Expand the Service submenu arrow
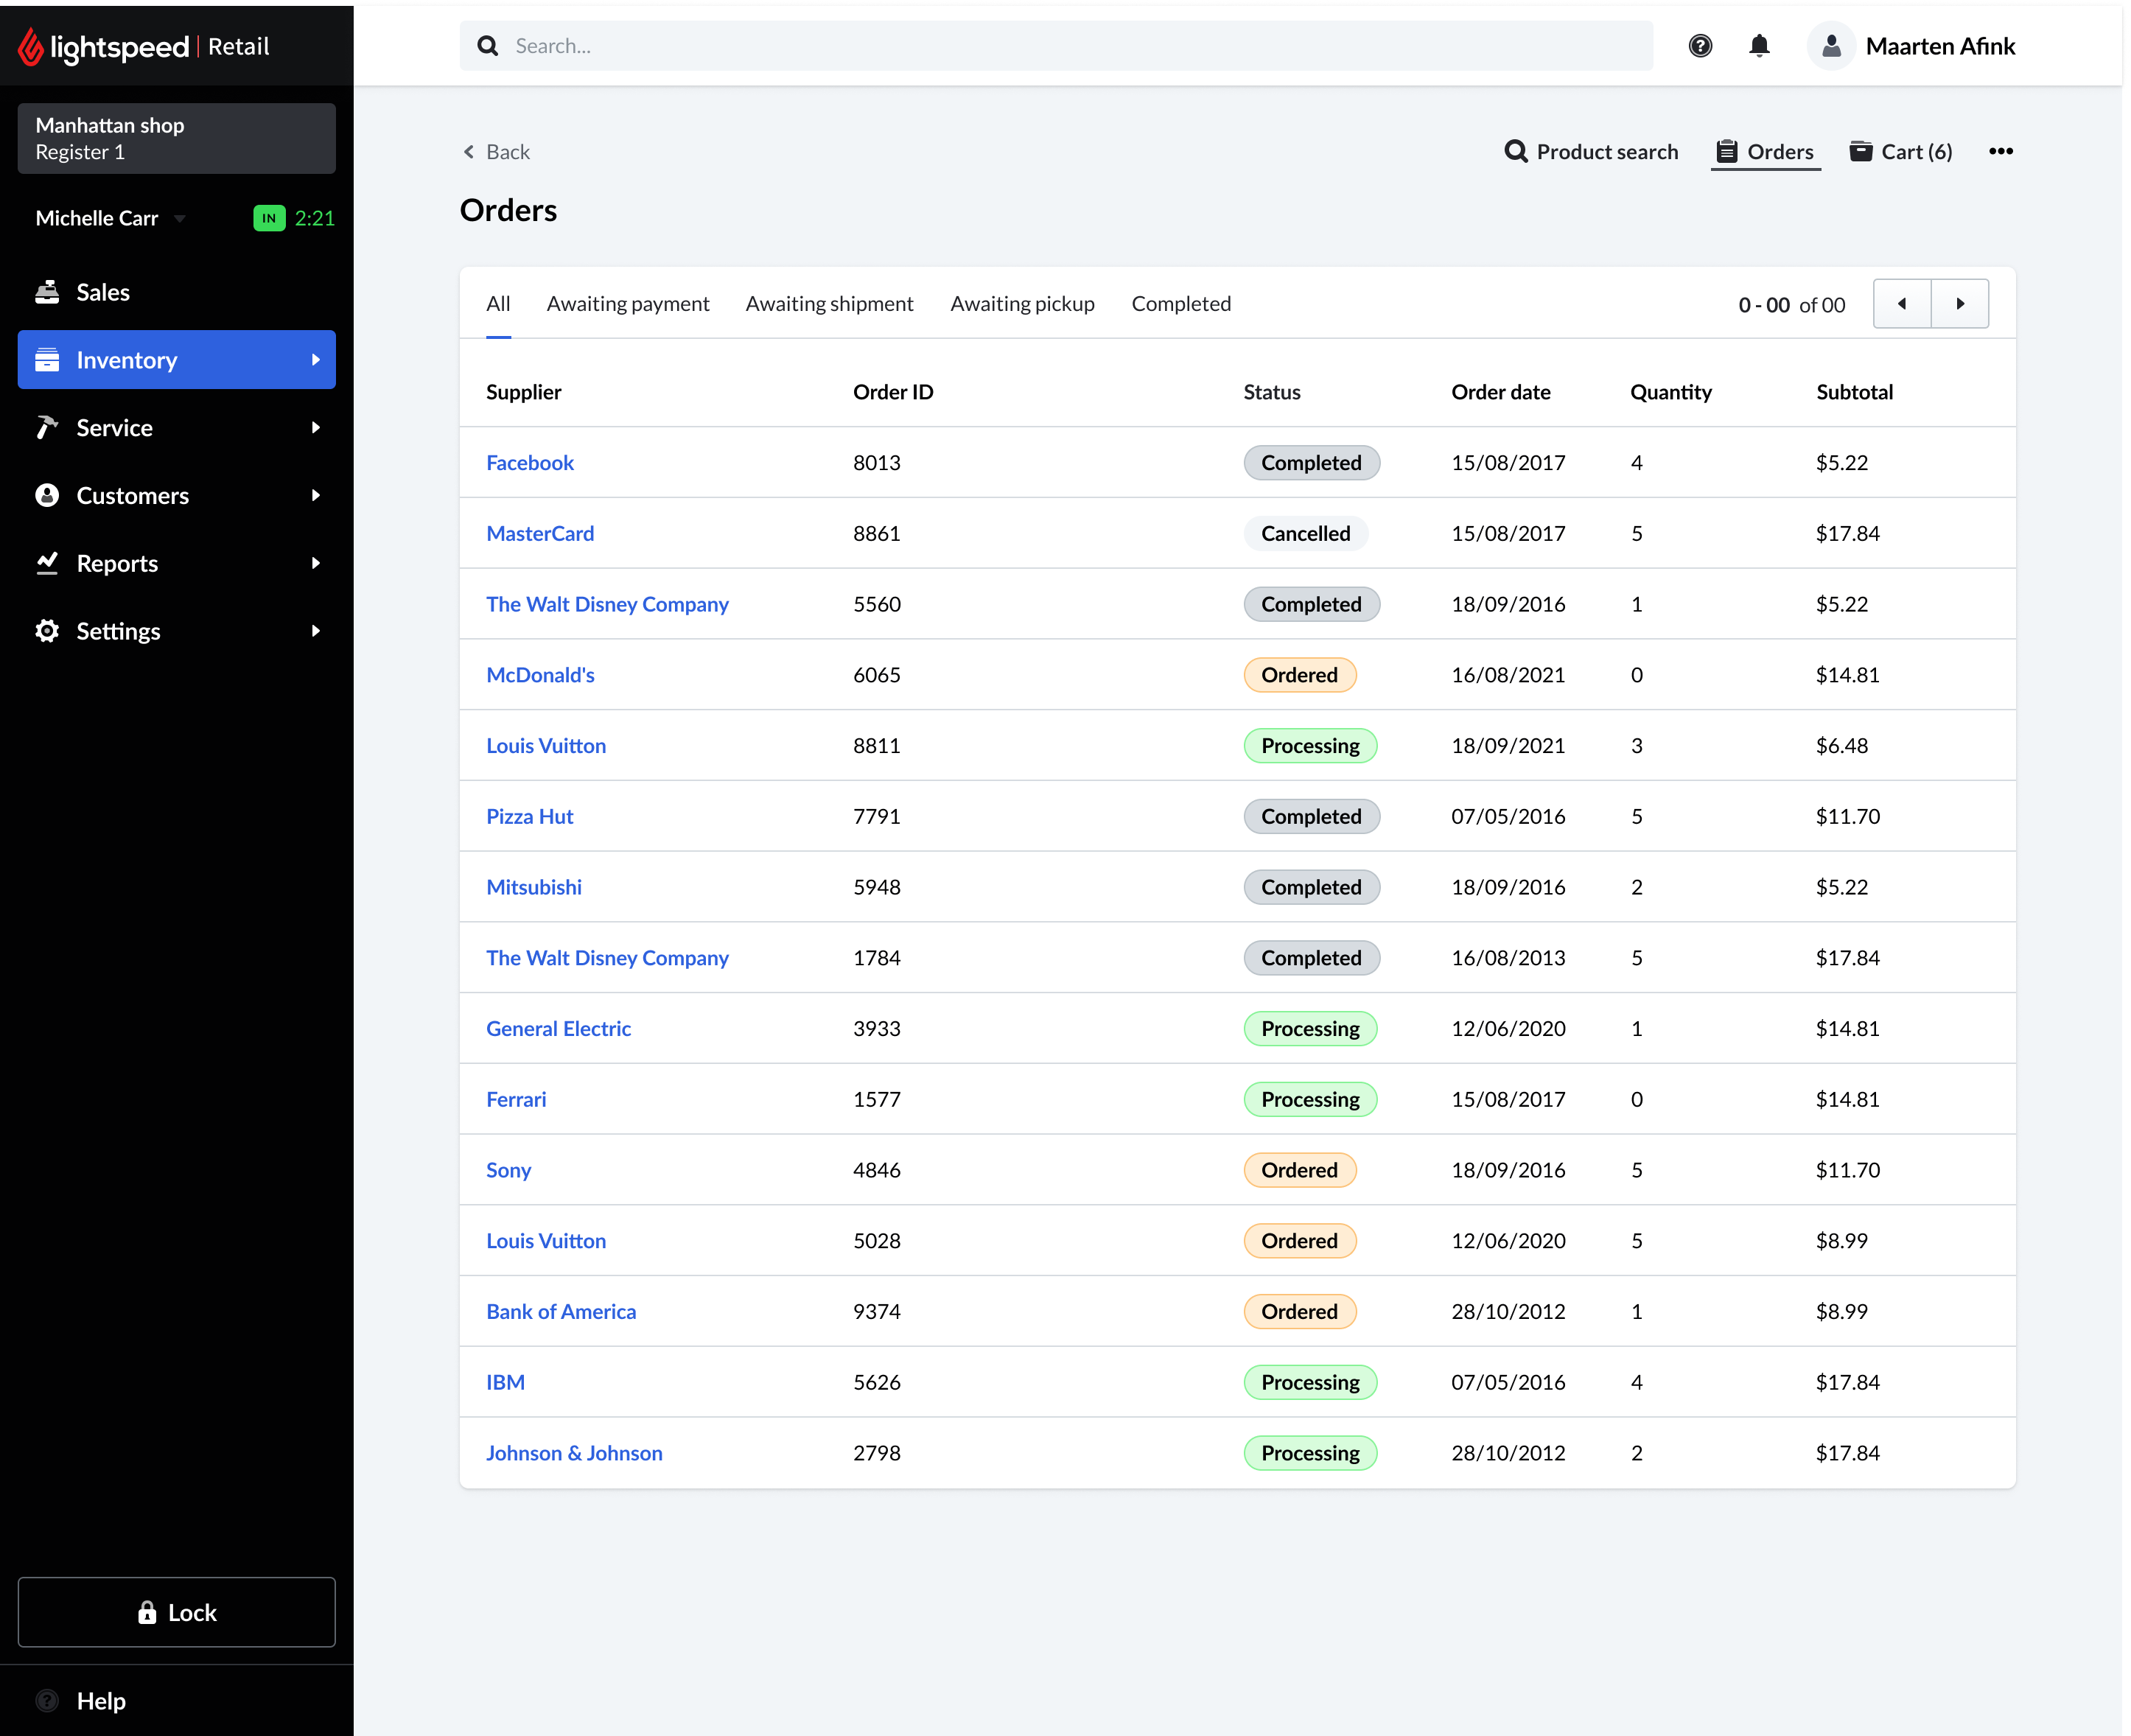This screenshot has width=2131, height=1736. click(316, 427)
